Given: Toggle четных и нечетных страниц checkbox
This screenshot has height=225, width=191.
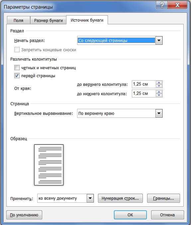Looking at the screenshot, I should pos(17,68).
